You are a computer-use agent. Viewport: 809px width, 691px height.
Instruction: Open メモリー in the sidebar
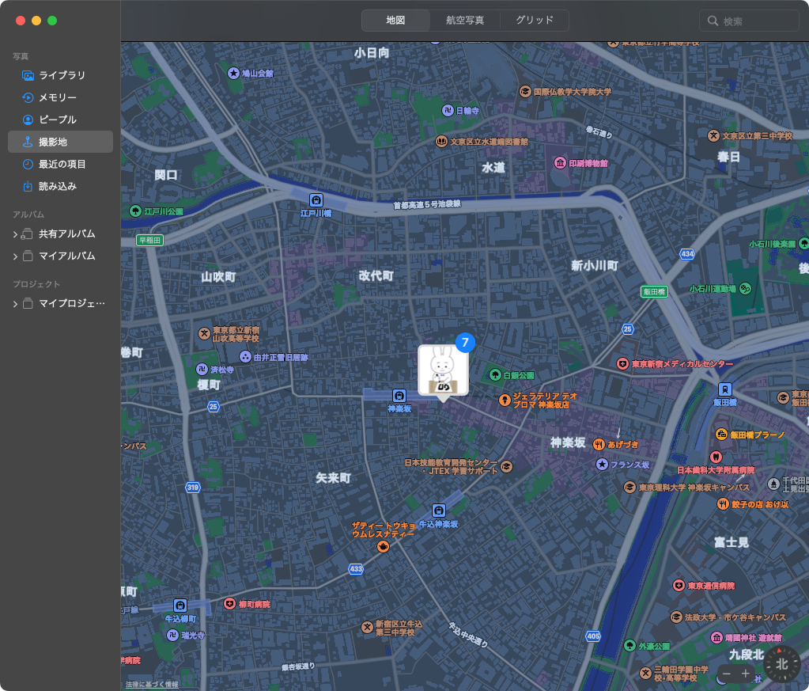pyautogui.click(x=60, y=97)
